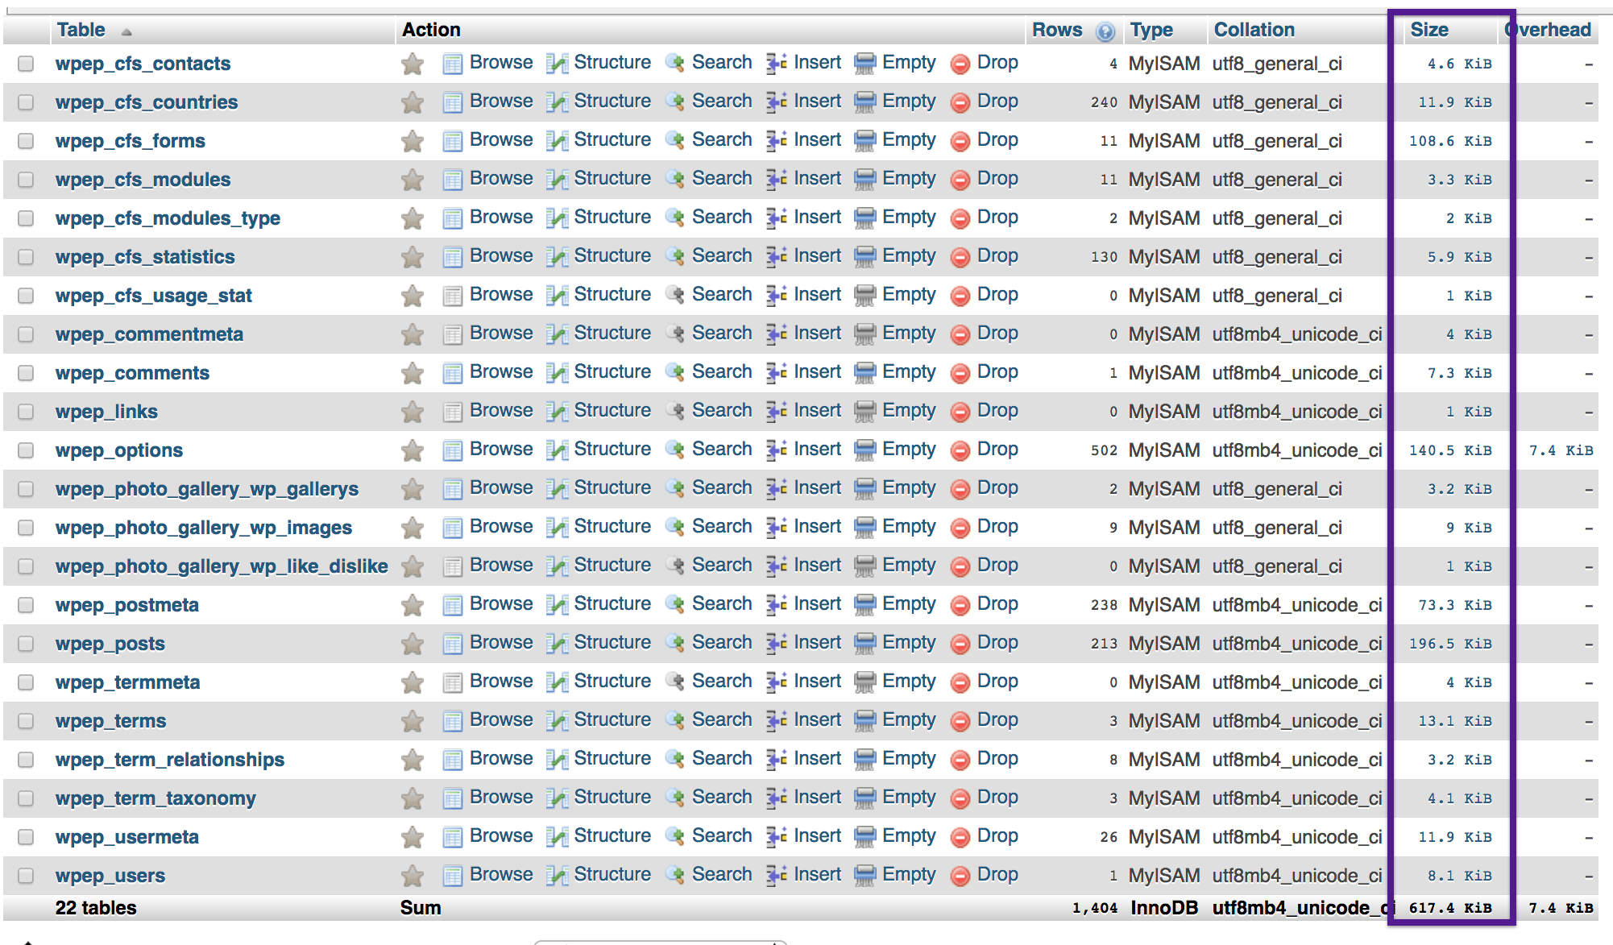Click the star favorite icon for wpep_posts
The height and width of the screenshot is (945, 1613).
[413, 642]
